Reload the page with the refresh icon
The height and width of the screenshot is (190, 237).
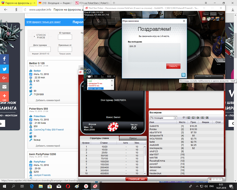click(25, 9)
